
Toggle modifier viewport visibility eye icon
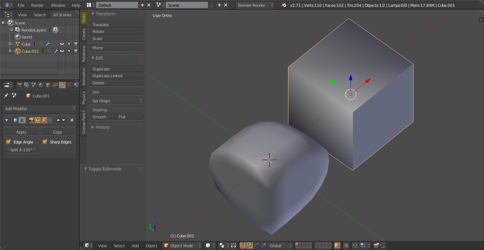38,120
